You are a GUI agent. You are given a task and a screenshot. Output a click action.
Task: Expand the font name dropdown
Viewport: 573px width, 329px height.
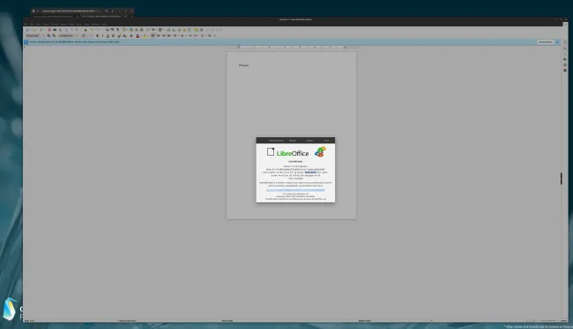77,36
